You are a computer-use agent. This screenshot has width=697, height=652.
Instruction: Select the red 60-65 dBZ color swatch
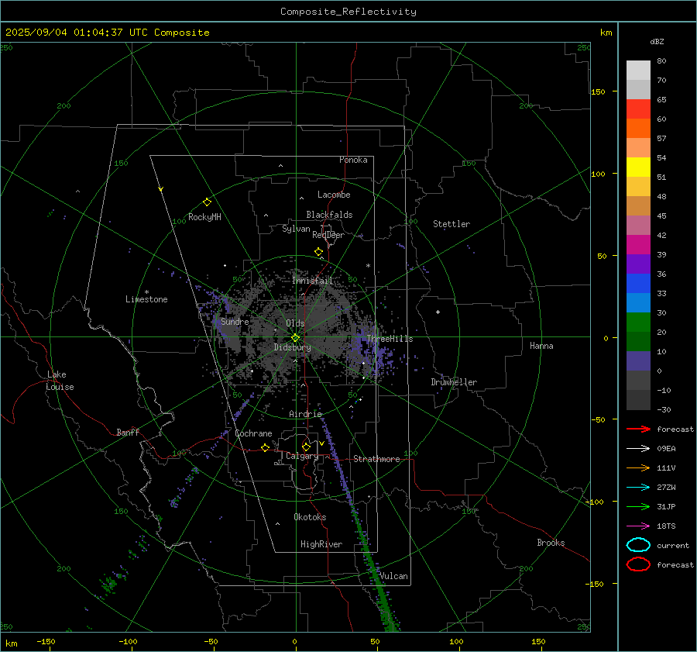click(x=638, y=109)
